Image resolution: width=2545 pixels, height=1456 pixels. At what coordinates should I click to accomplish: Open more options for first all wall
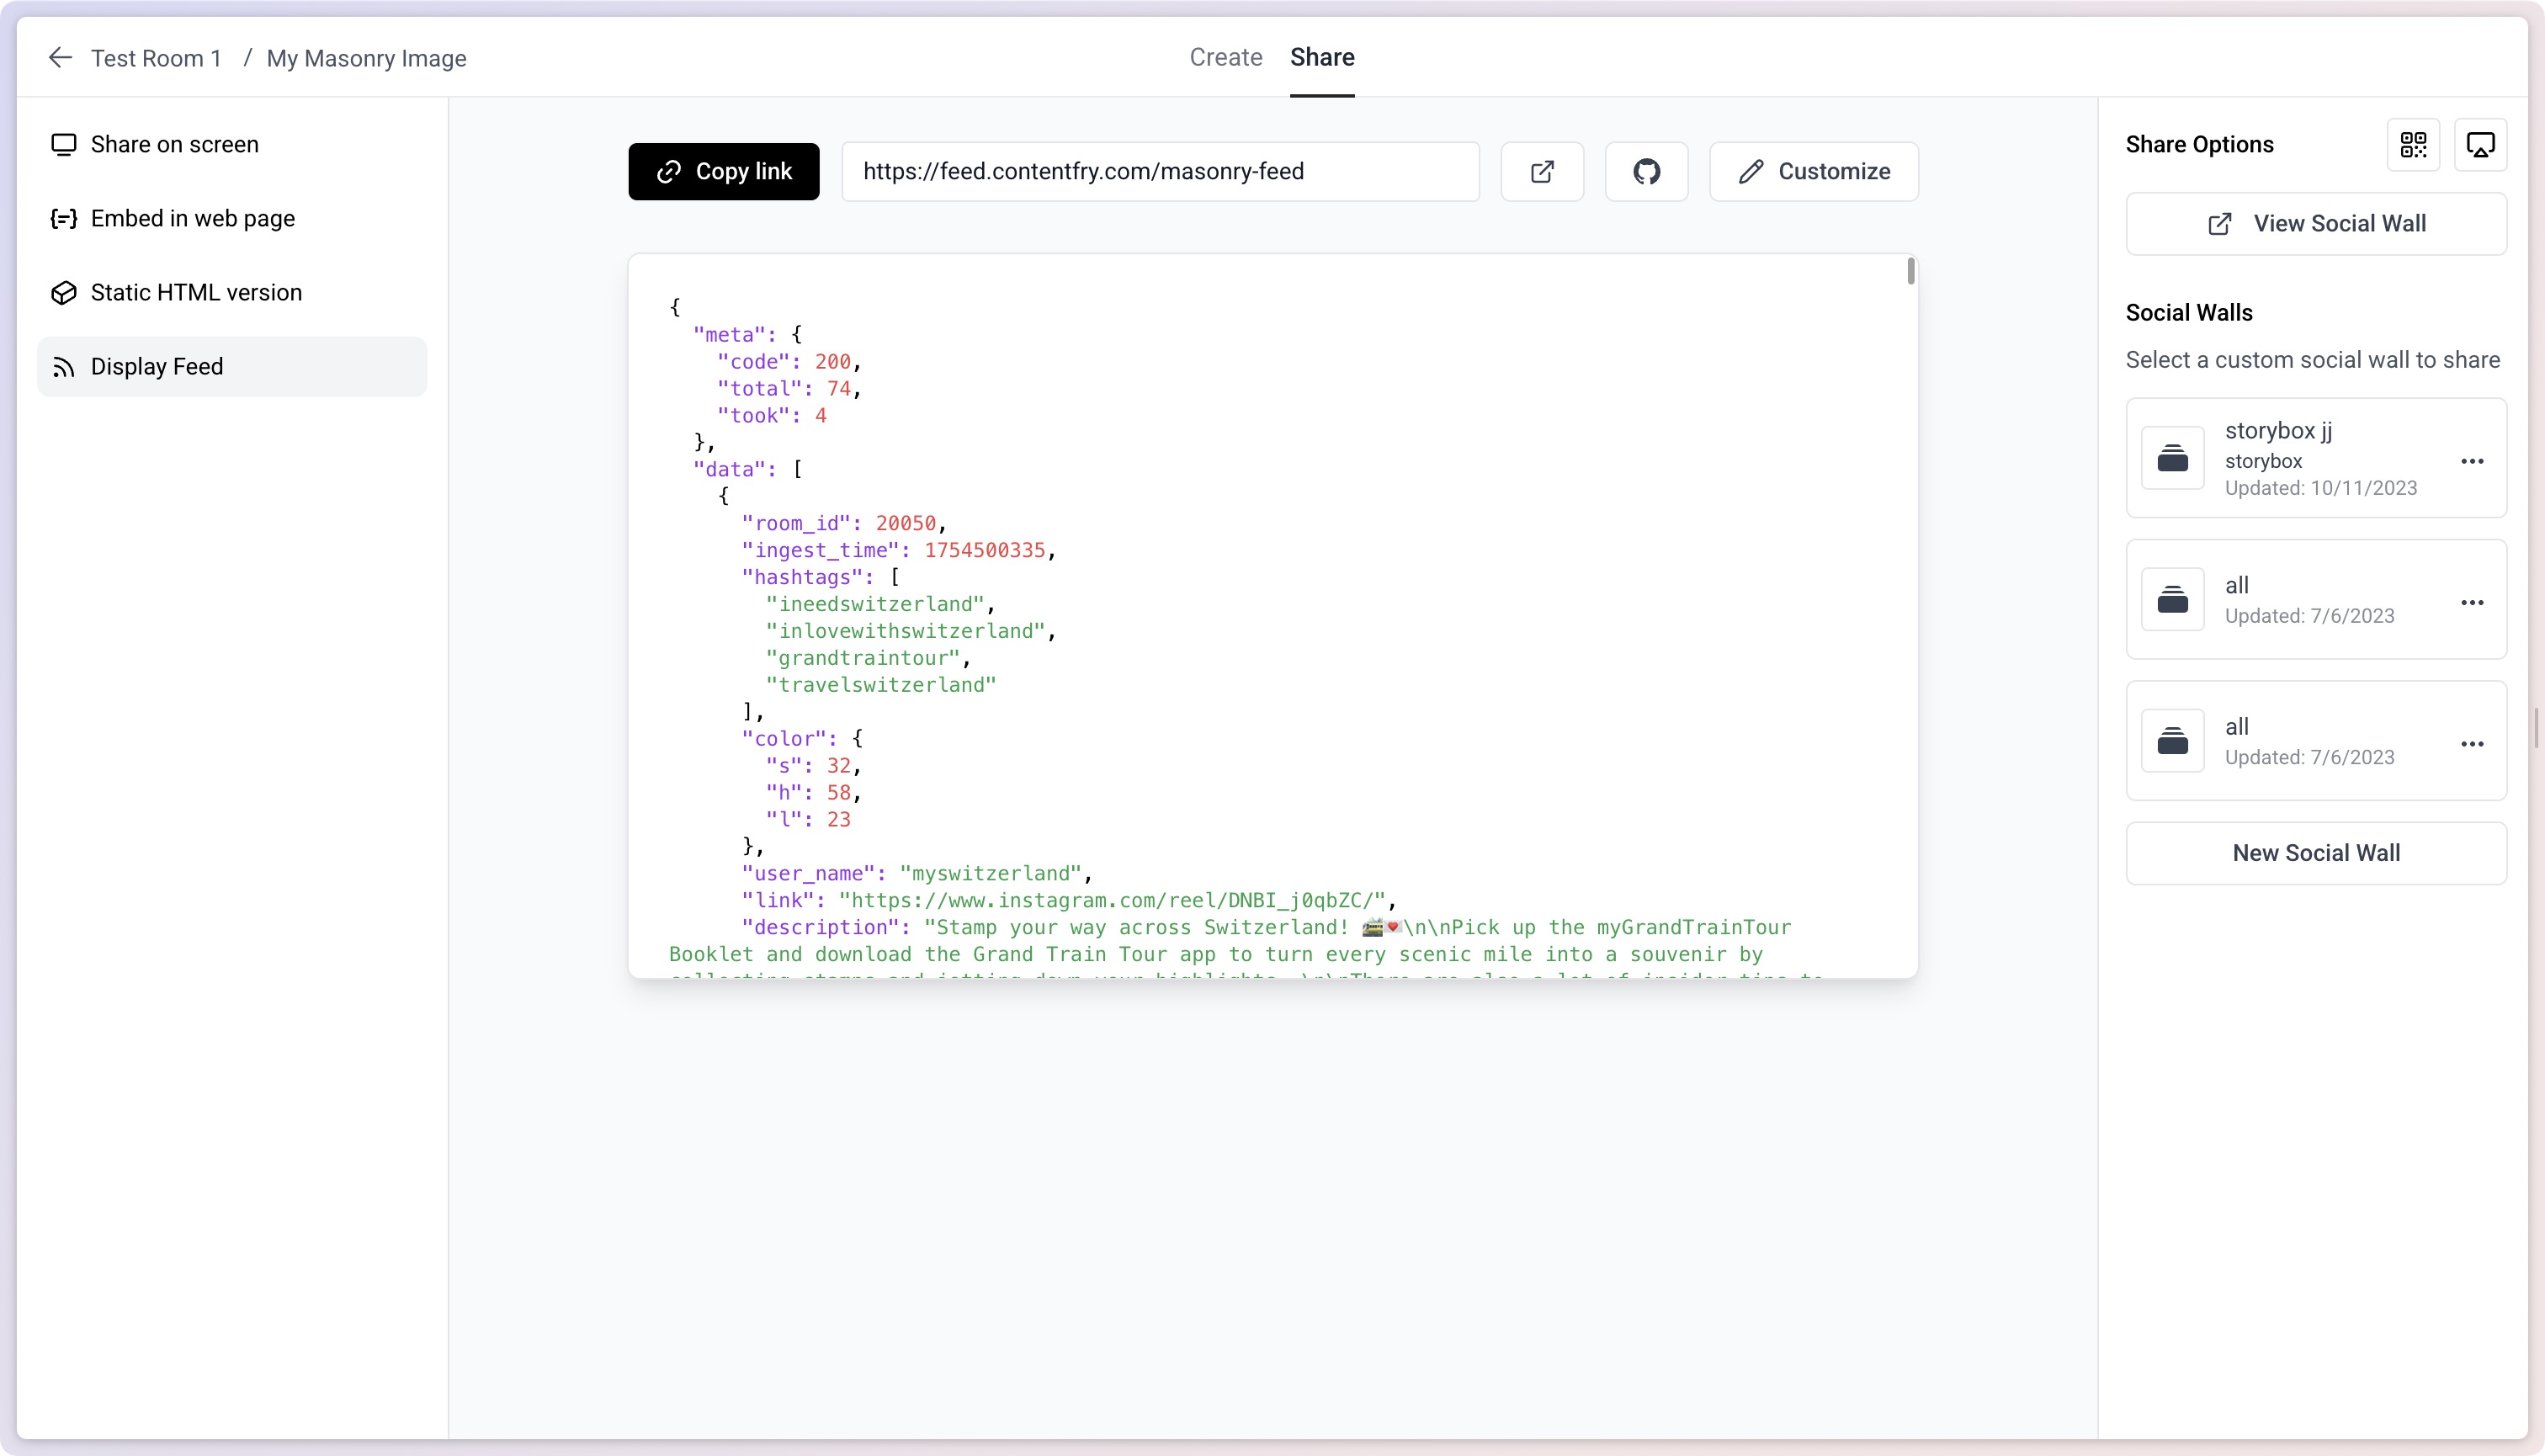tap(2472, 602)
